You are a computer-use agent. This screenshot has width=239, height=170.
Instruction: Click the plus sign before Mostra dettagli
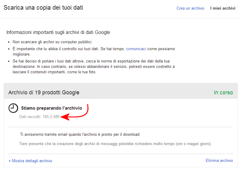[10, 161]
